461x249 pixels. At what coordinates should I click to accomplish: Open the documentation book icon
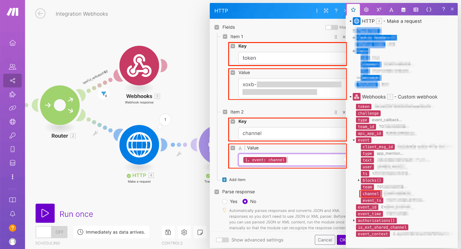pyautogui.click(x=13, y=200)
